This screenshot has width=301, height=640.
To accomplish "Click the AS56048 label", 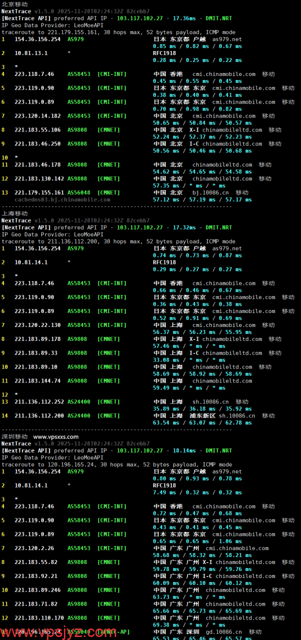I will pyautogui.click(x=79, y=192).
